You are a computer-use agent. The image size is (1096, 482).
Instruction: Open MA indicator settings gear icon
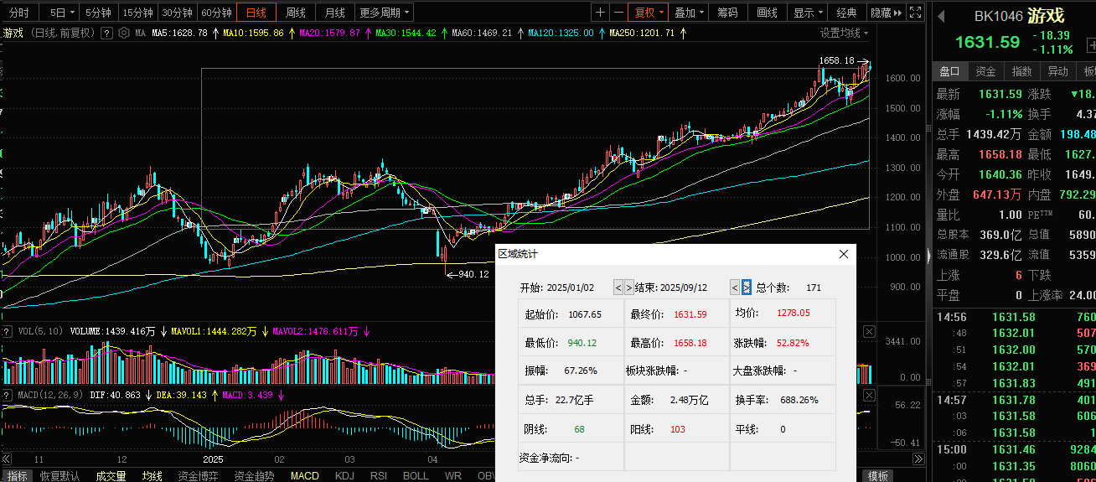click(124, 33)
